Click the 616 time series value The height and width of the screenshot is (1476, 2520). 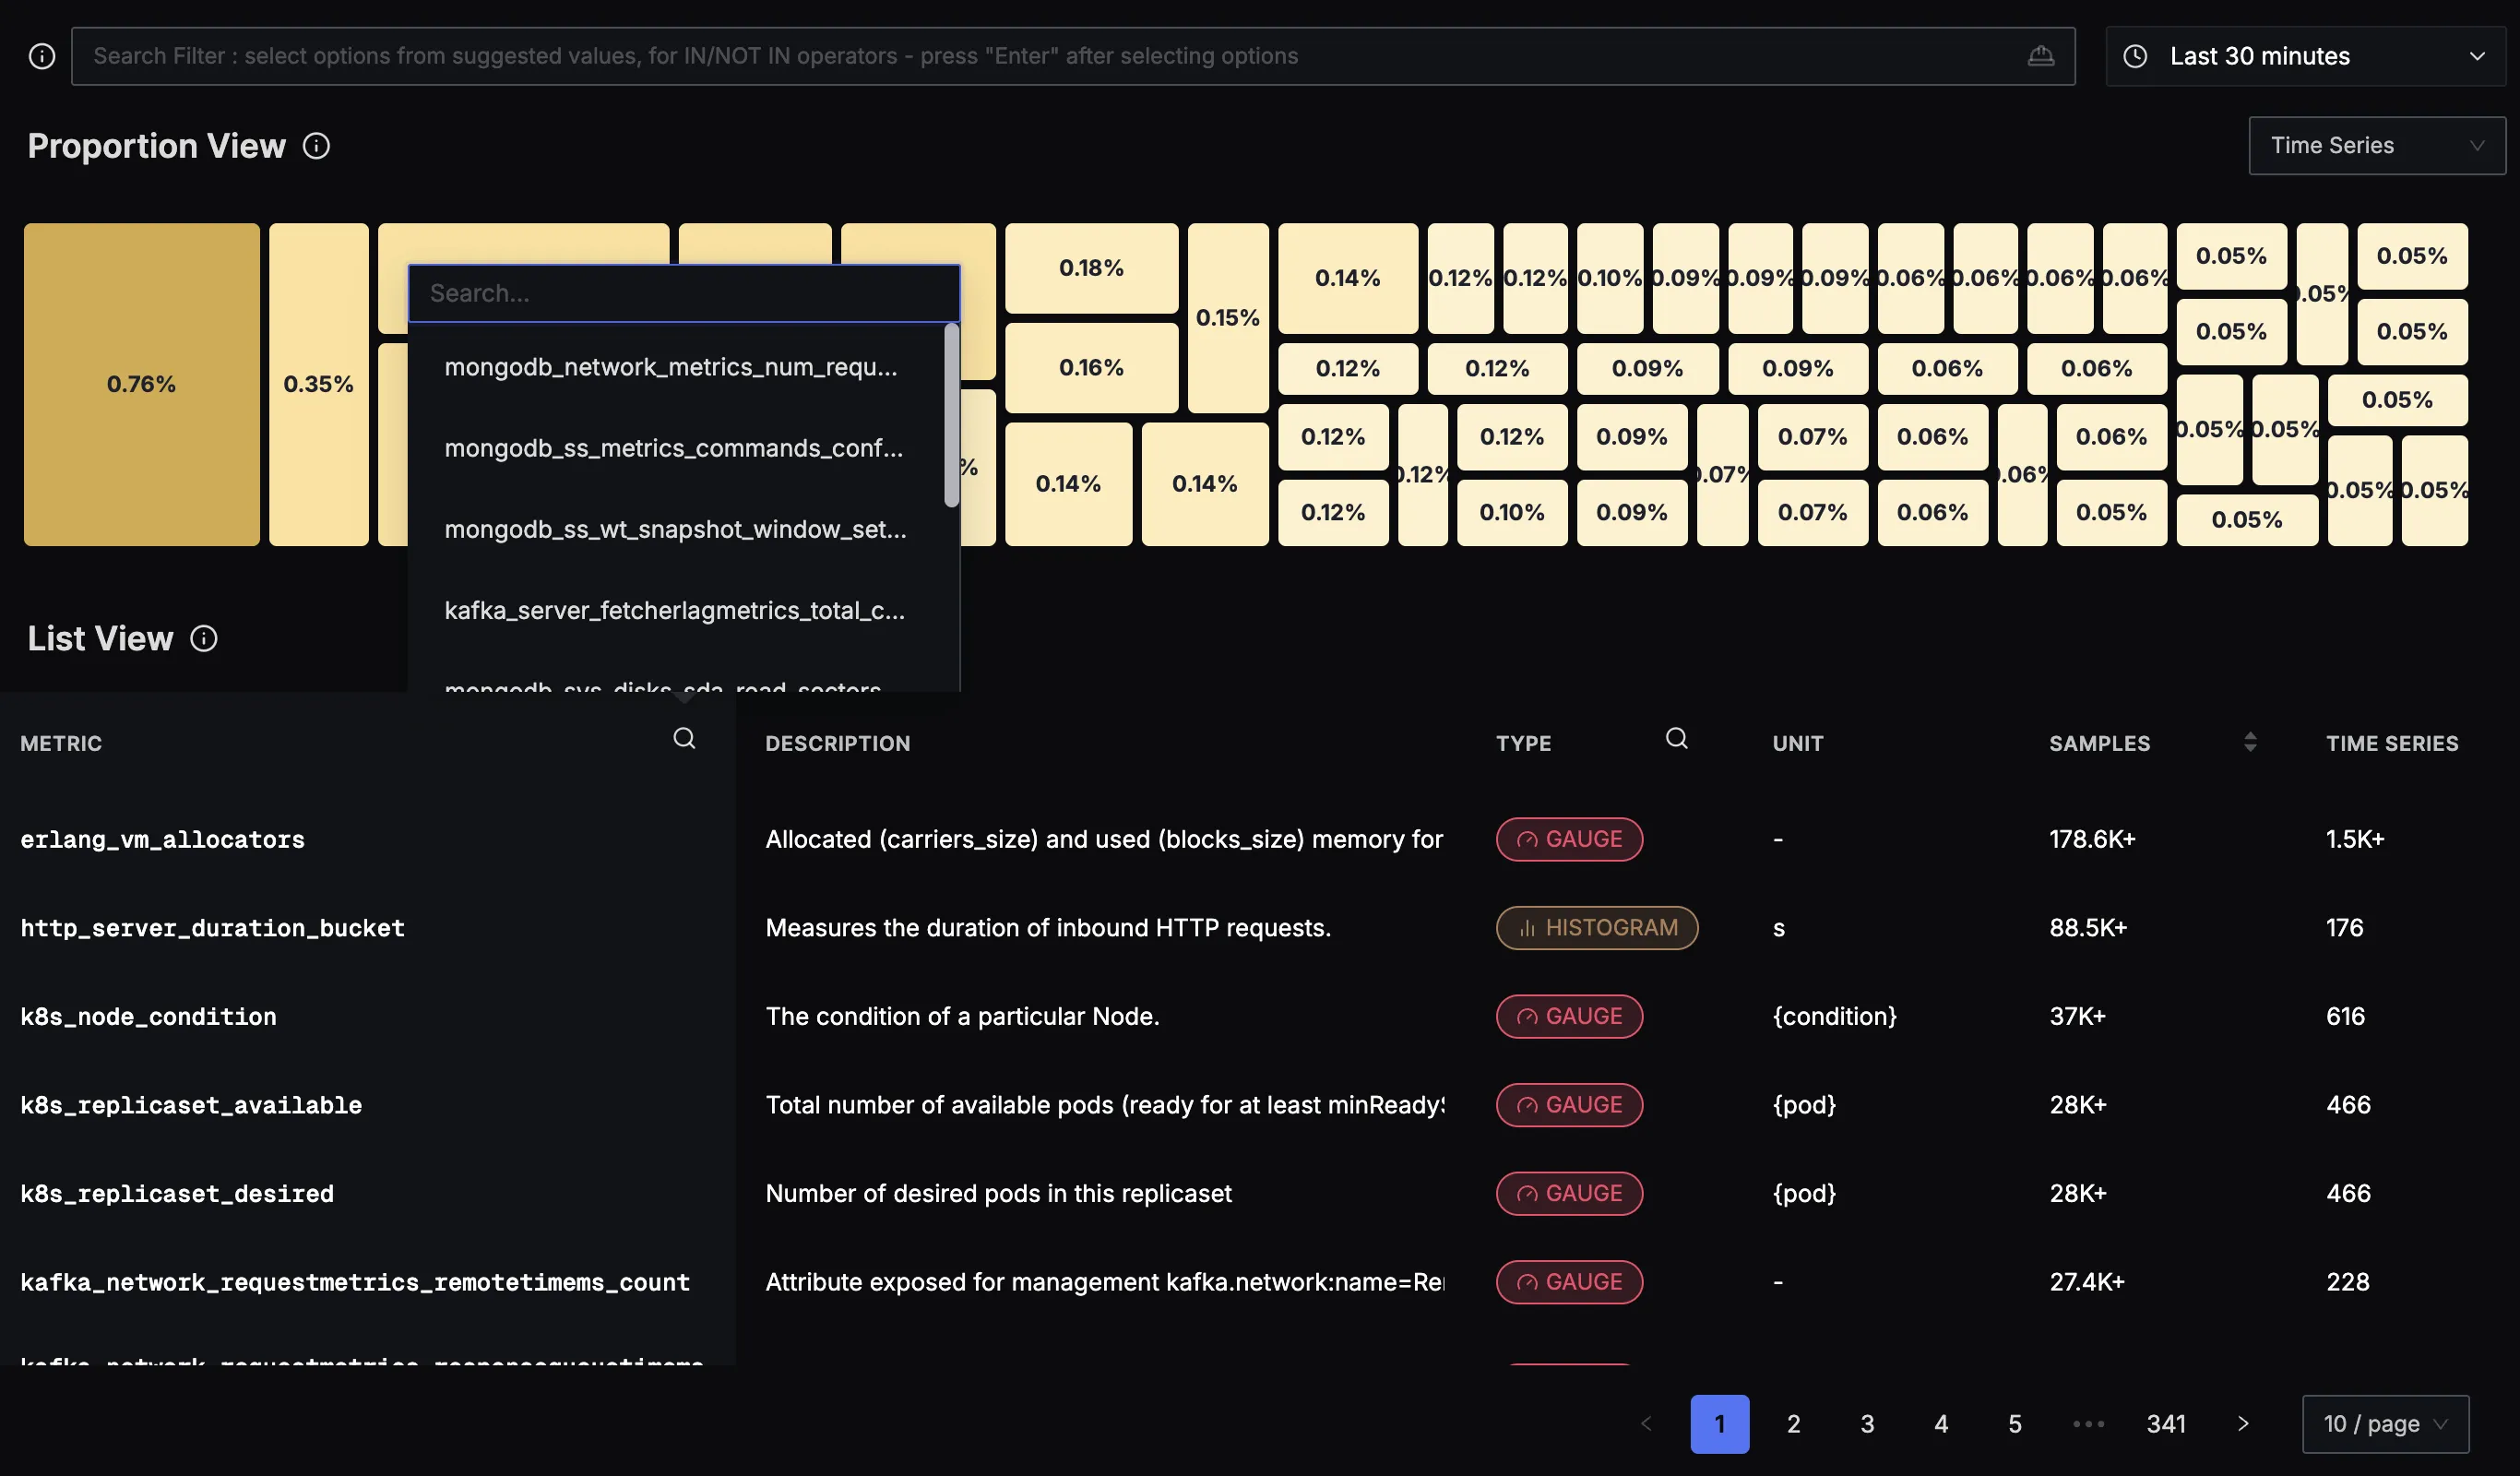pyautogui.click(x=2345, y=1016)
